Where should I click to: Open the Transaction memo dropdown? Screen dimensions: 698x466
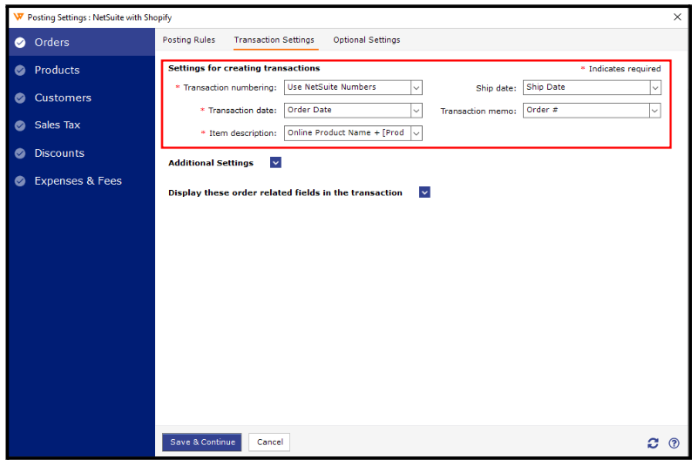pyautogui.click(x=654, y=111)
